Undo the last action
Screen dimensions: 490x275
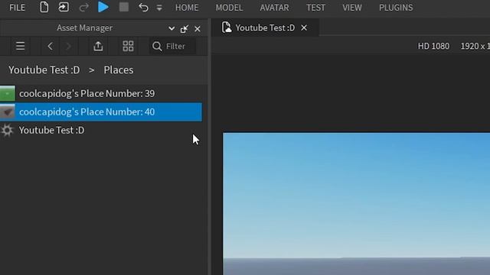(x=143, y=7)
